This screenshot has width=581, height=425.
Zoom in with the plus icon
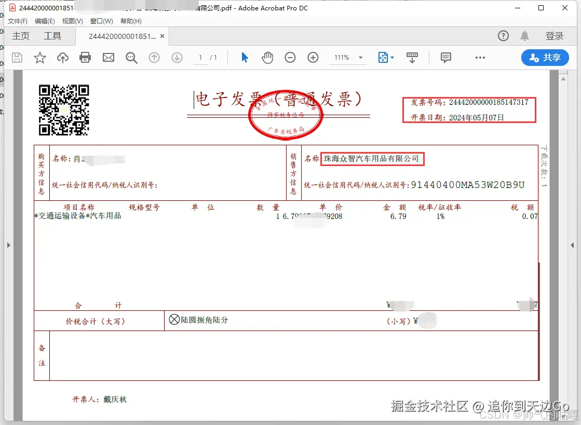pyautogui.click(x=313, y=58)
